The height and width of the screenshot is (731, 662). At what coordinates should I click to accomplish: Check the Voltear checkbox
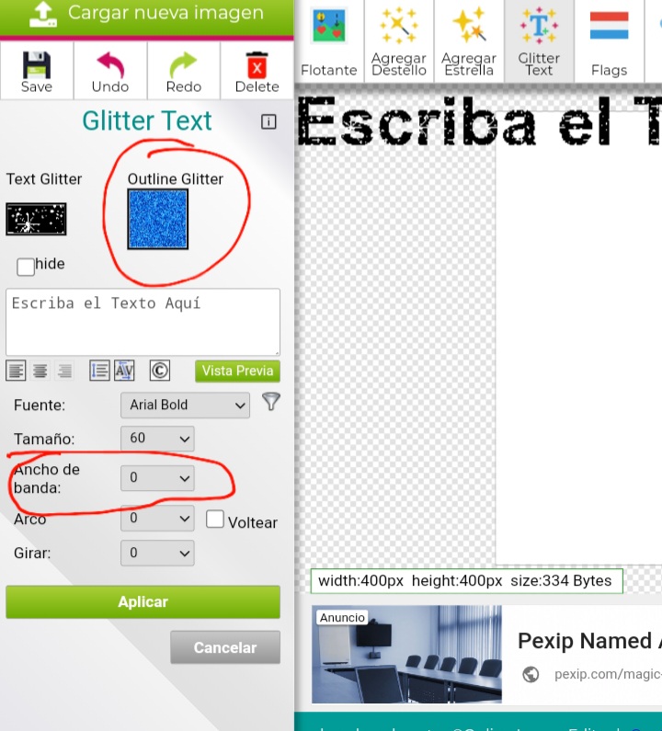pos(215,520)
